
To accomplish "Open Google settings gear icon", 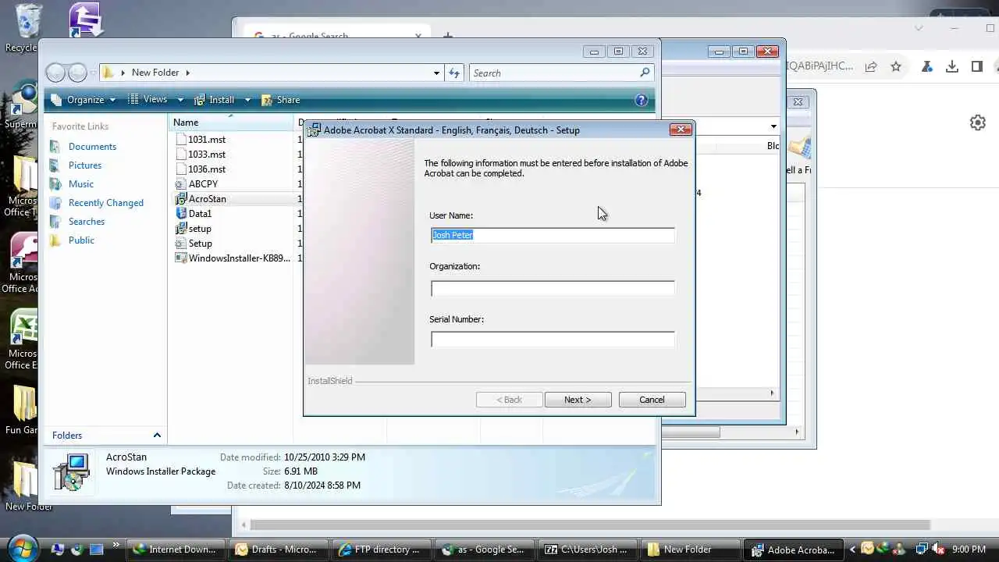I will (978, 123).
